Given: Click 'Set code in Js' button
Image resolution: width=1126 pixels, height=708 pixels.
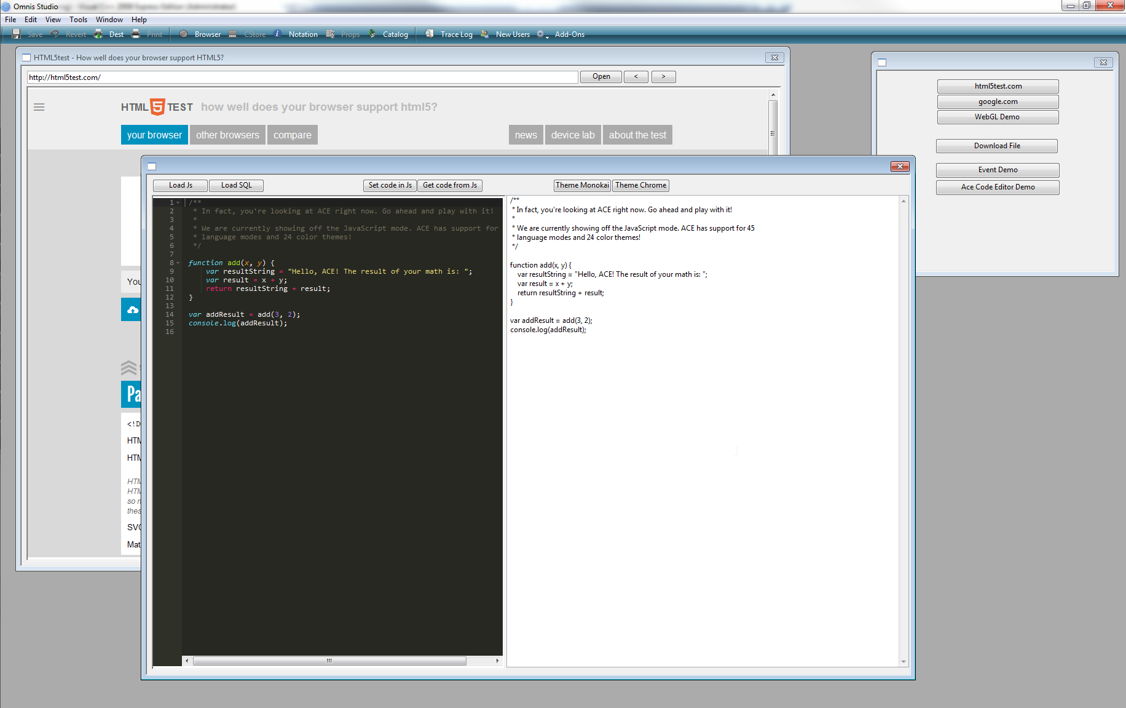Looking at the screenshot, I should click(x=390, y=185).
